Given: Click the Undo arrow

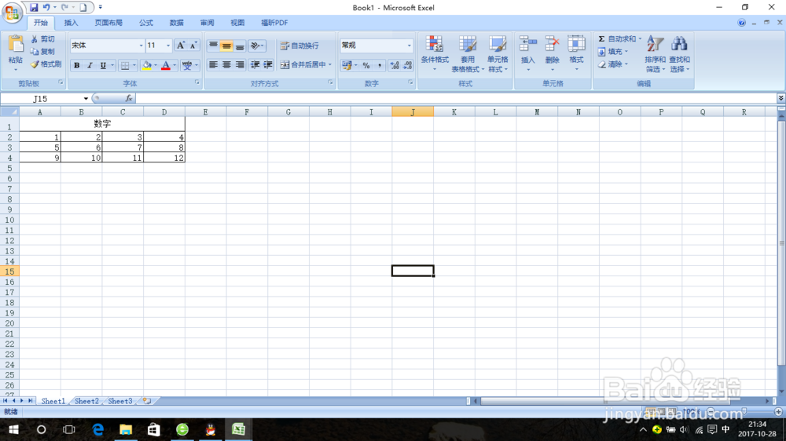Looking at the screenshot, I should click(x=46, y=7).
